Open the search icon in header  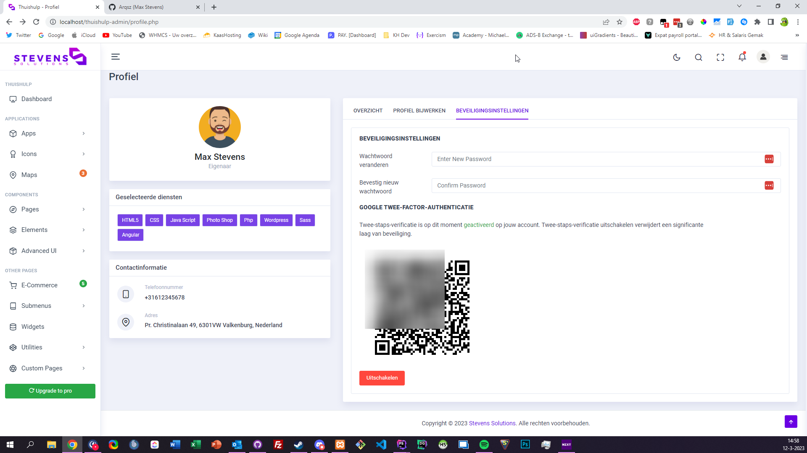(699, 57)
